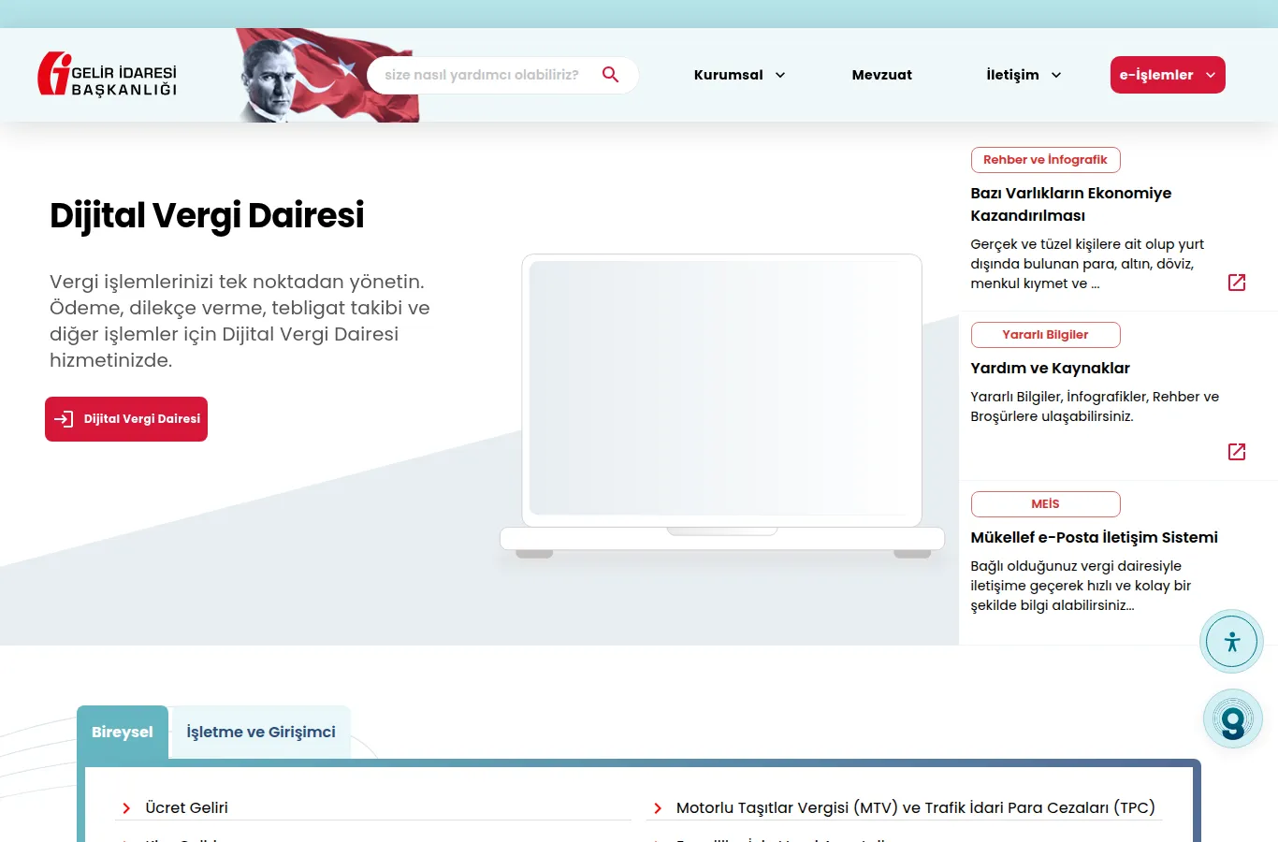Focus the 'size nasıl yardımcı olabiliriz?' search field
The width and height of the screenshot is (1278, 842).
click(482, 75)
